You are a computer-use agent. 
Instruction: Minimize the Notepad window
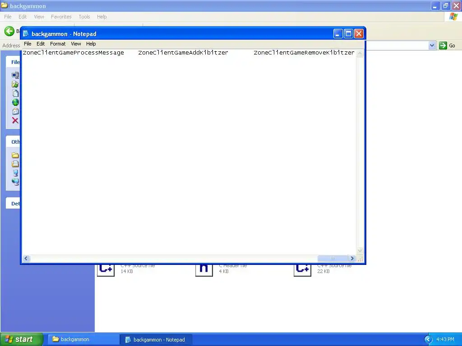point(338,34)
